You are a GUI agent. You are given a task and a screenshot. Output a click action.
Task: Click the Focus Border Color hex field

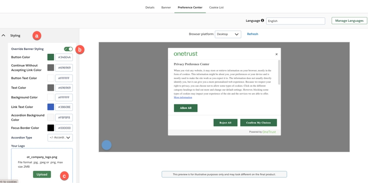64,128
